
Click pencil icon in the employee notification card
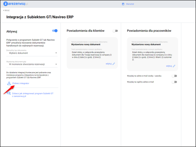(174, 66)
